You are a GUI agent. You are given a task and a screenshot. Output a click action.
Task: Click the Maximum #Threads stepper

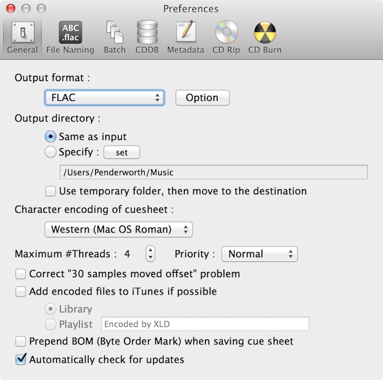pos(151,254)
